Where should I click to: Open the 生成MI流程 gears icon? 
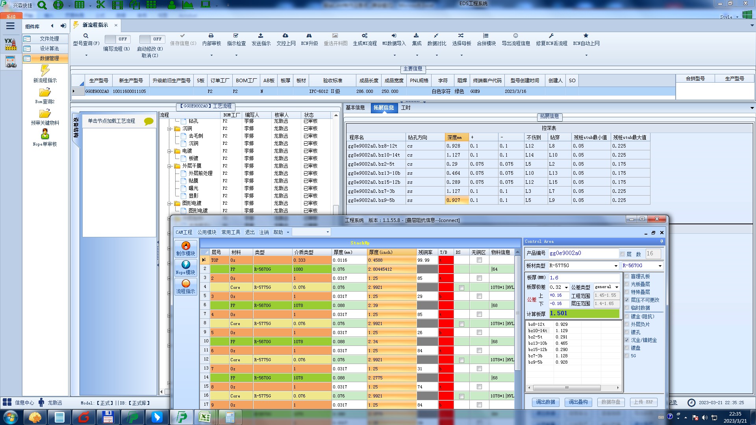tap(365, 36)
